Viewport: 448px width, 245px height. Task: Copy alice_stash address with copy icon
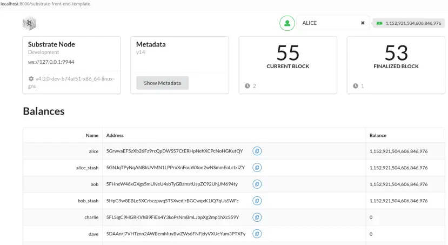[x=257, y=168]
